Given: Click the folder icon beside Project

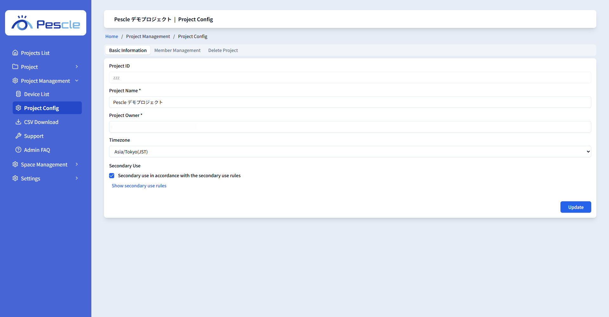Looking at the screenshot, I should coord(15,67).
